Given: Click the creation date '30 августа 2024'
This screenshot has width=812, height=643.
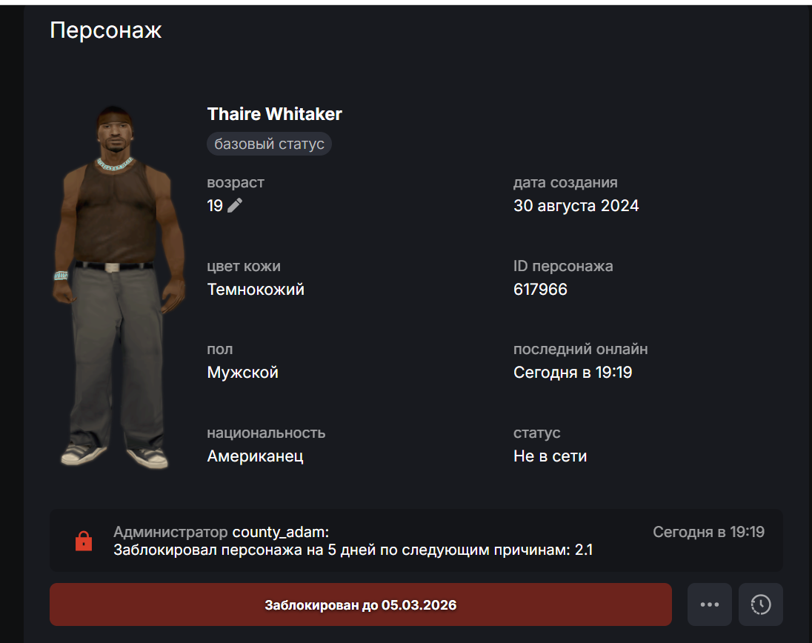Looking at the screenshot, I should (x=576, y=205).
